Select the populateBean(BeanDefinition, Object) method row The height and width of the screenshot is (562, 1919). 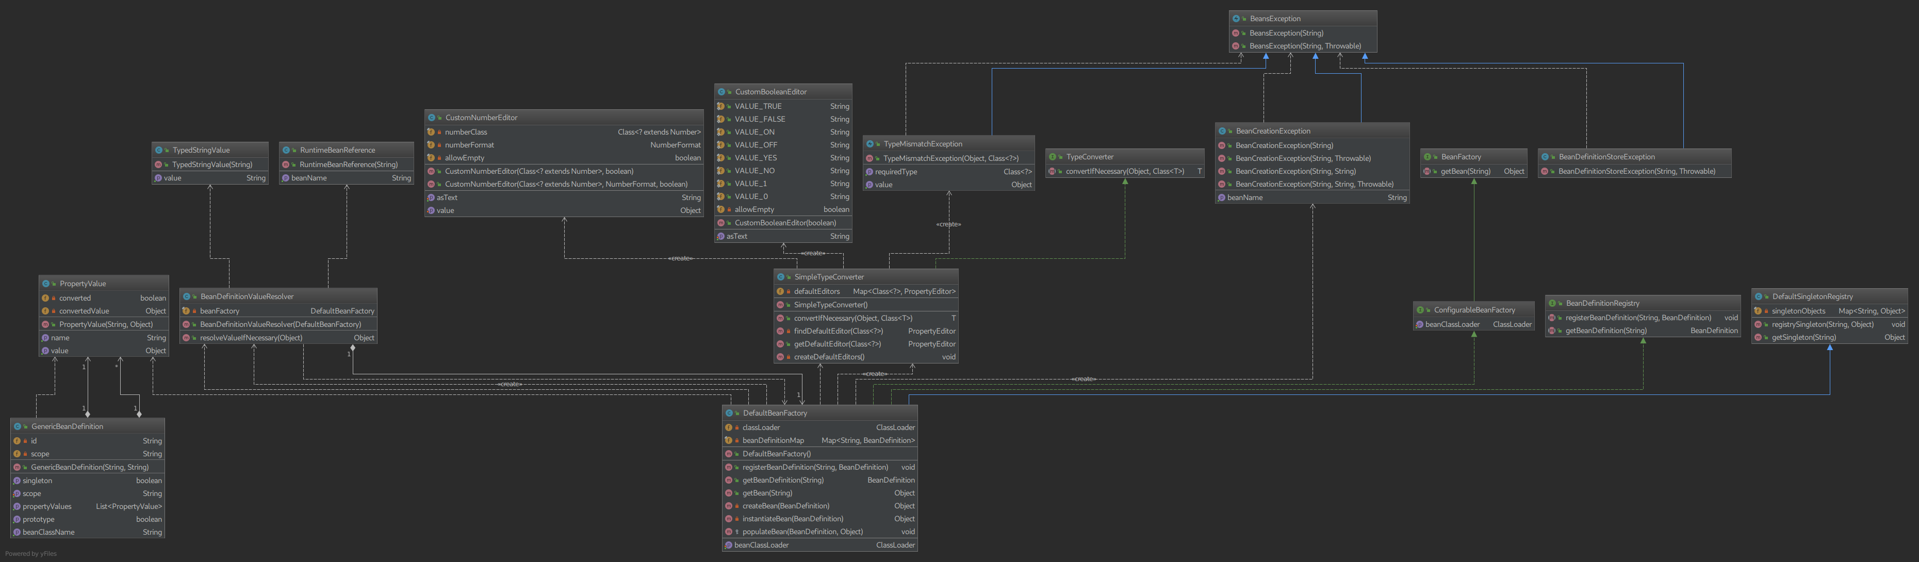802,532
